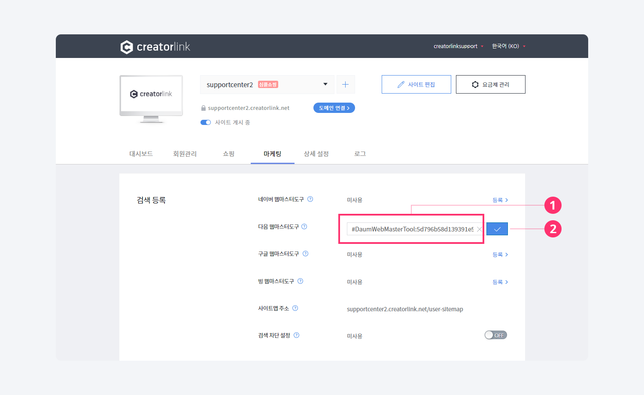The height and width of the screenshot is (395, 644).
Task: Switch to the 대시보드 tab
Action: 141,154
